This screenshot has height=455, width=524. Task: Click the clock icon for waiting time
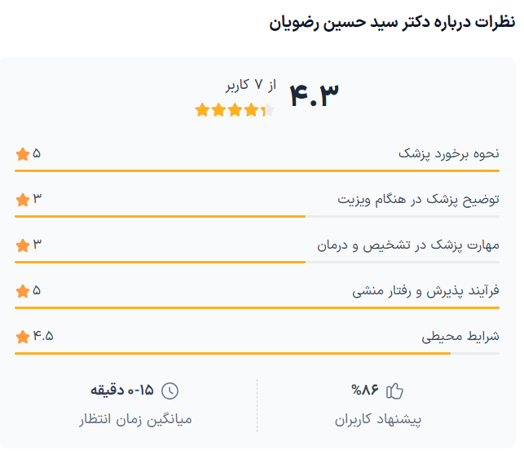click(170, 391)
